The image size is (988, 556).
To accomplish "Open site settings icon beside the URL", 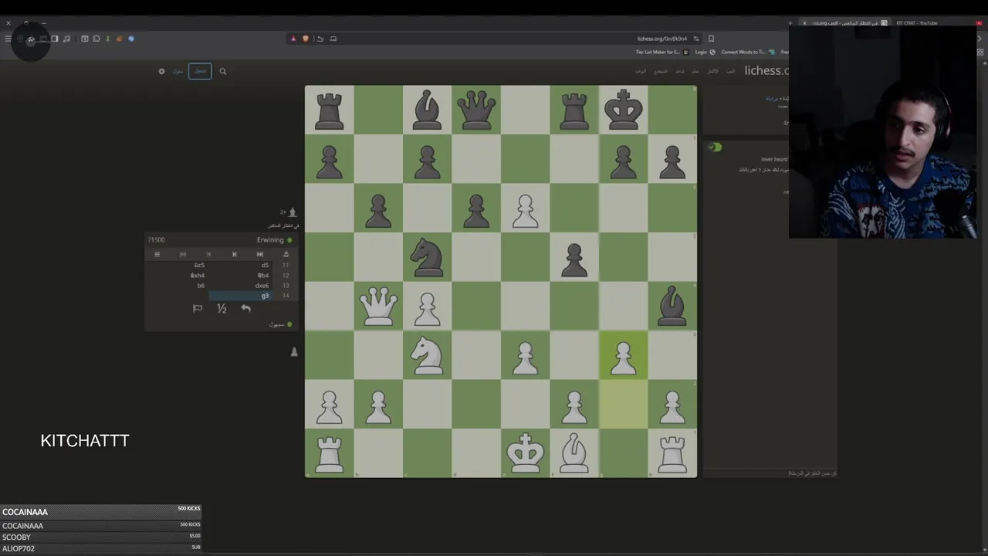I will (696, 39).
